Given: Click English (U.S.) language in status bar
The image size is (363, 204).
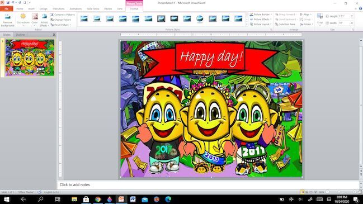Looking at the screenshot, I should [51, 192].
